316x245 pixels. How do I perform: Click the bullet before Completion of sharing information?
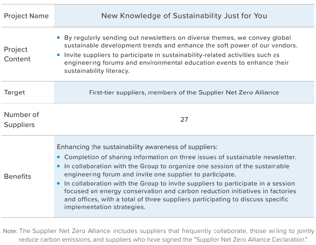click(59, 157)
